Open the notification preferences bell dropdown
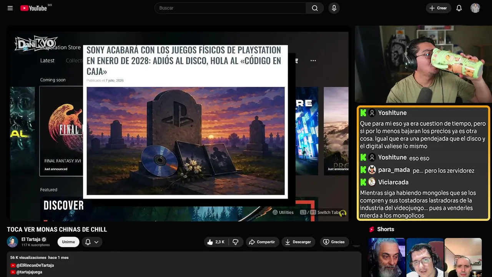492x277 pixels. 92,242
